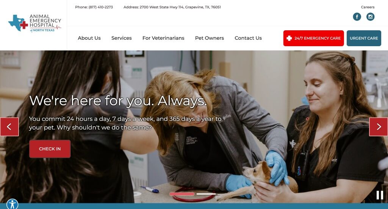
Task: Select the first red slide indicator
Action: point(182,194)
